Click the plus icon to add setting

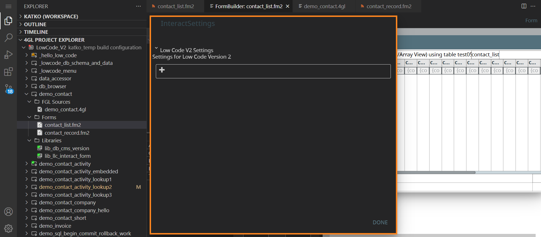162,70
